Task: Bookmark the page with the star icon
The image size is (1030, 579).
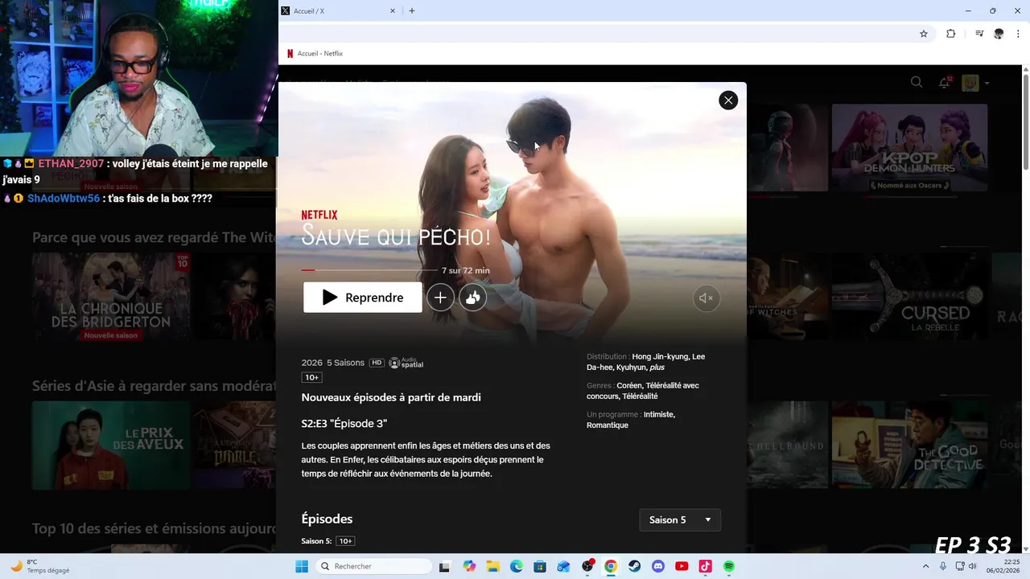Action: [924, 34]
